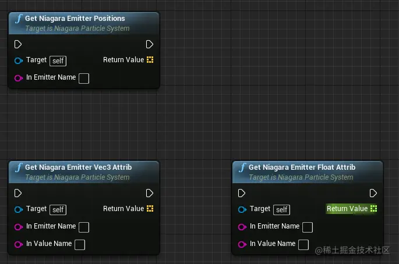Click input exec pin of Float Attrib node
The height and width of the screenshot is (264, 399).
[x=242, y=193]
